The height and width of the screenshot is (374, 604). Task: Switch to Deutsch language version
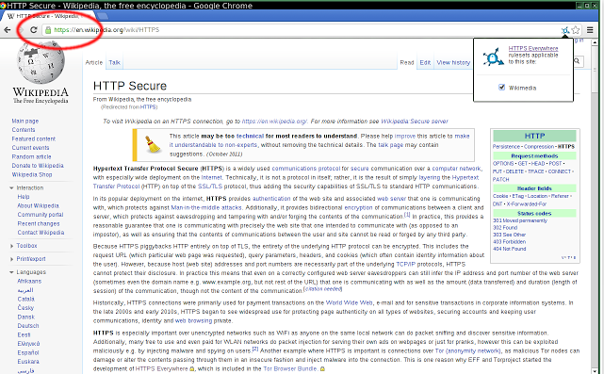coord(28,325)
